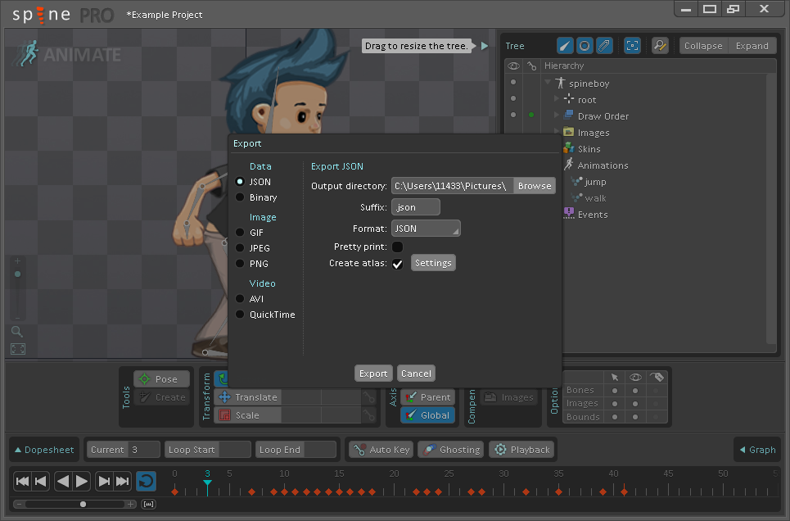The image size is (790, 521).
Task: Click the Loop Start field
Action: [x=234, y=450]
